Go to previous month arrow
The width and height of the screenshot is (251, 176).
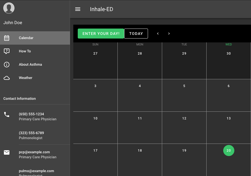point(158,34)
